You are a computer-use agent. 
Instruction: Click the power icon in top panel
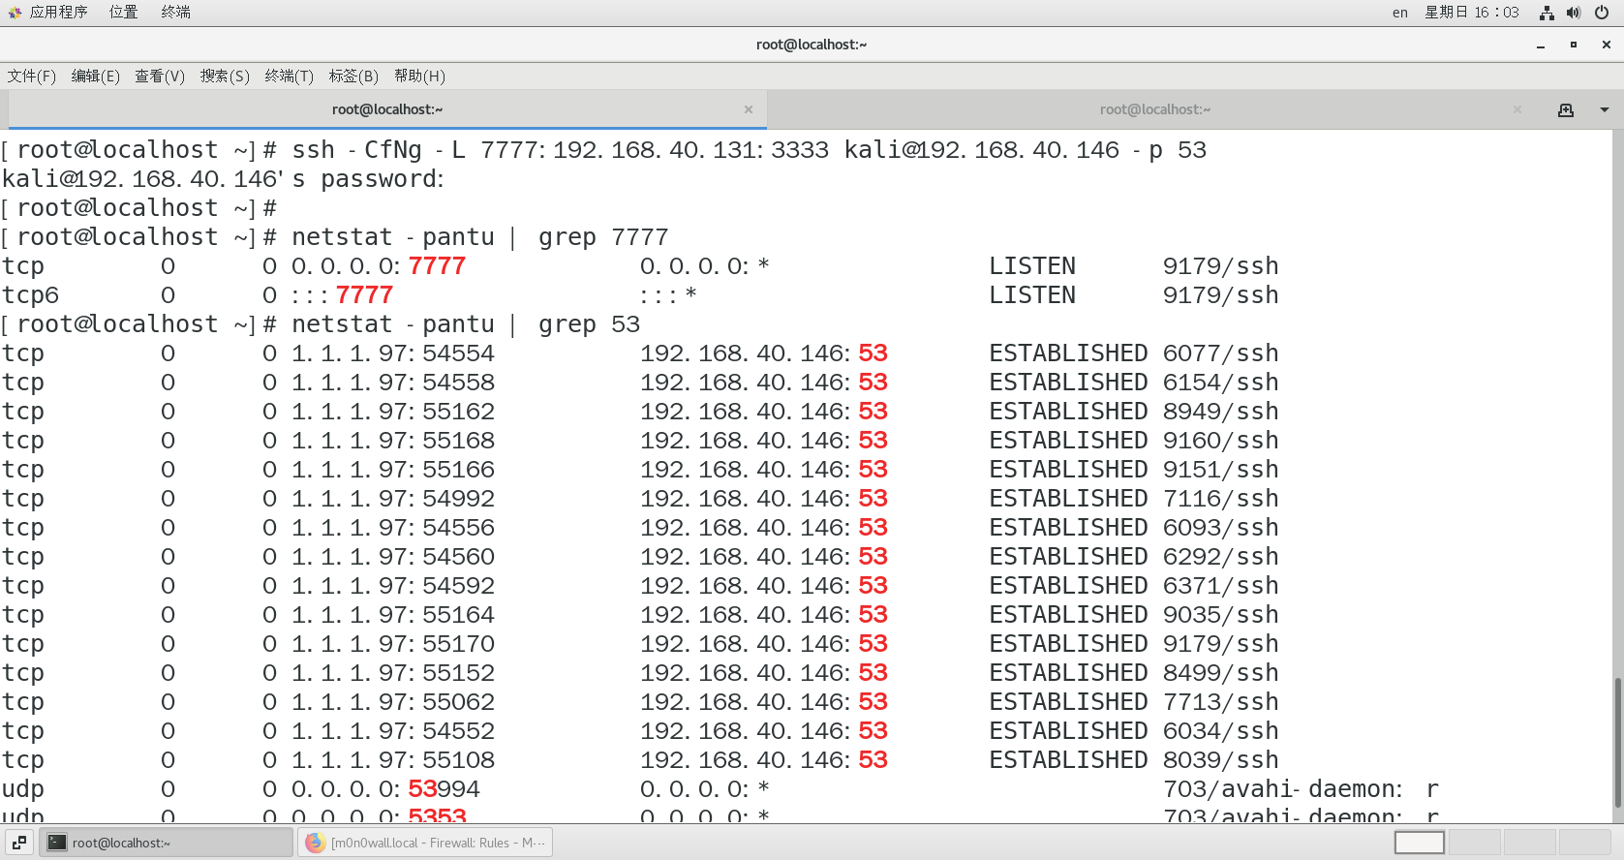[x=1602, y=13]
